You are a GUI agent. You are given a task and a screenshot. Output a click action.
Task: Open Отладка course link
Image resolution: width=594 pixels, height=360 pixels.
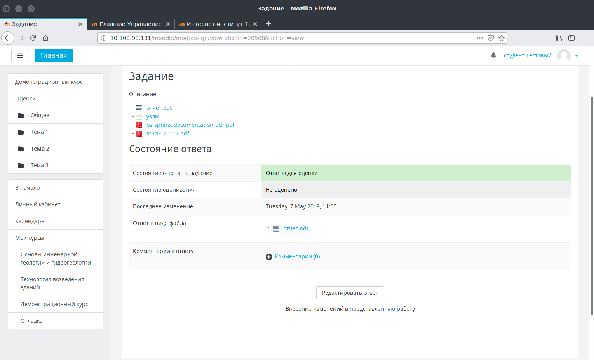coord(55,321)
